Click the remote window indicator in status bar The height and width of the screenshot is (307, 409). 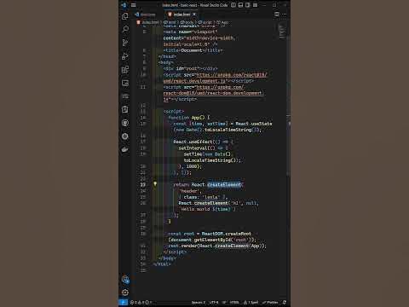(x=123, y=302)
